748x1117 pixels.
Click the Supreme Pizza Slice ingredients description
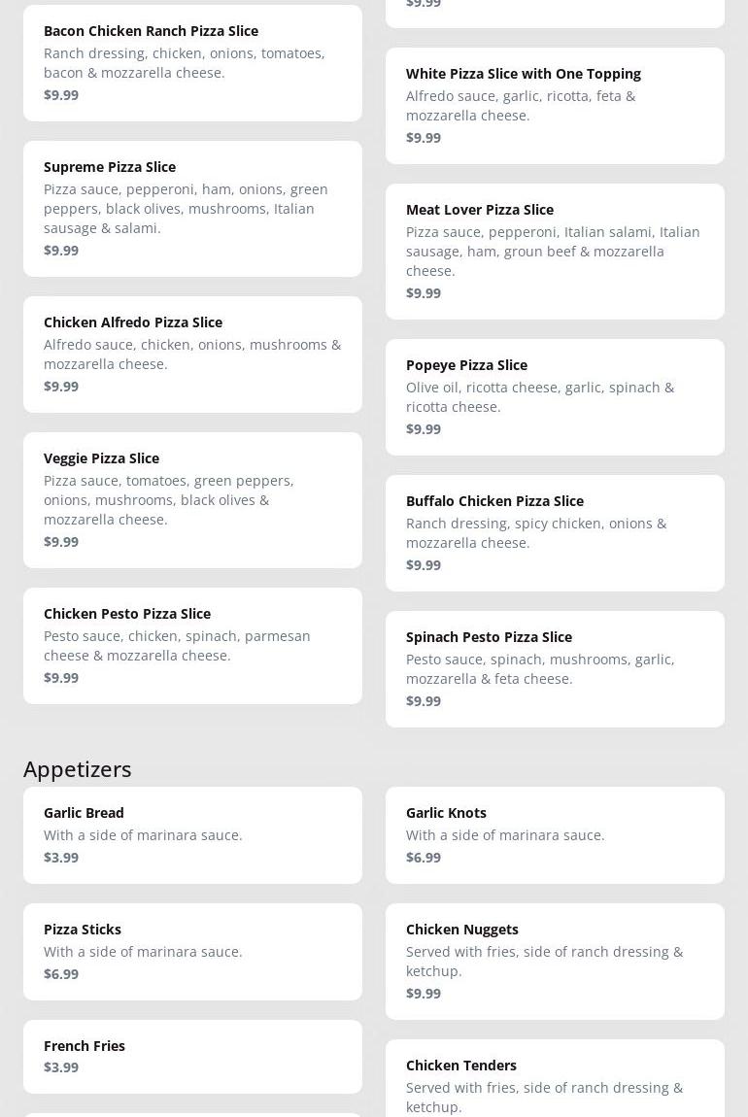tap(186, 209)
